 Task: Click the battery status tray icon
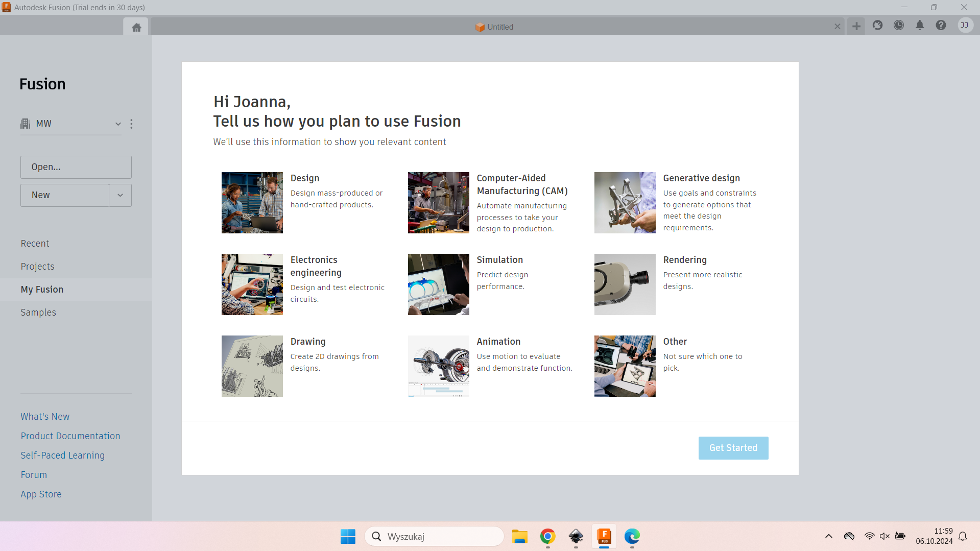[x=900, y=536]
